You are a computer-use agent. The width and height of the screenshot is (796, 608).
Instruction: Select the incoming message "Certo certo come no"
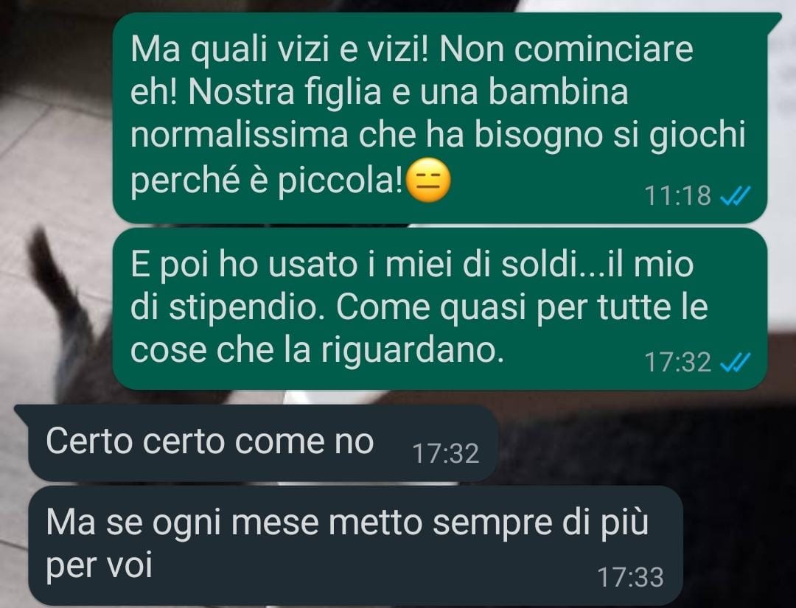coord(263,443)
